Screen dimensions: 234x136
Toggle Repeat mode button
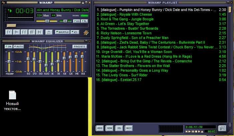coord(75,32)
